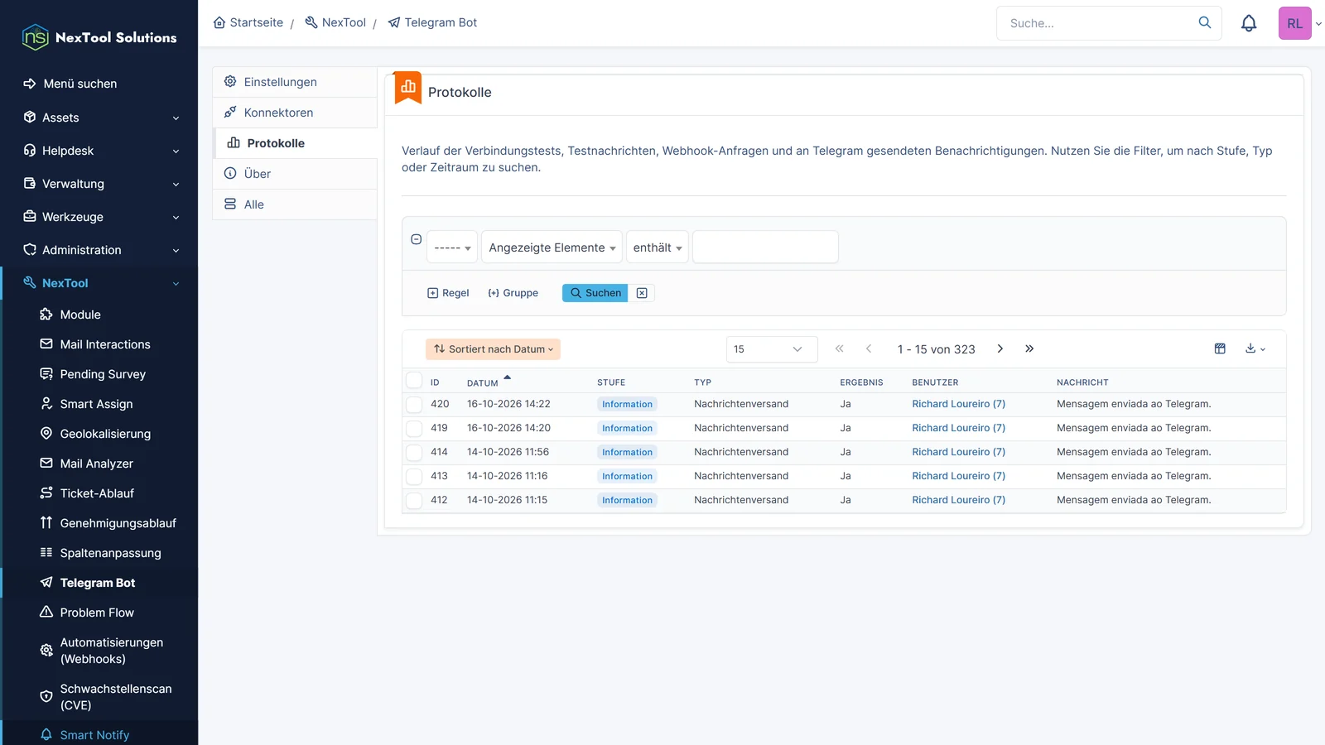This screenshot has width=1325, height=745.
Task: Click the search magnifier icon in top bar
Action: pos(1205,23)
